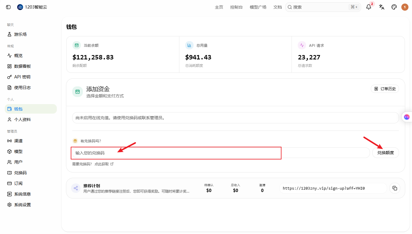Click the gift icon beside 有兑换码吗
The image size is (412, 234).
(75, 141)
